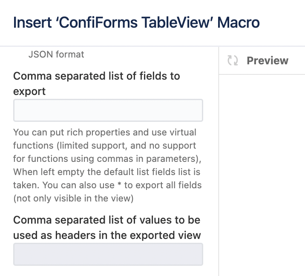Focus the fields to export input box

click(108, 110)
